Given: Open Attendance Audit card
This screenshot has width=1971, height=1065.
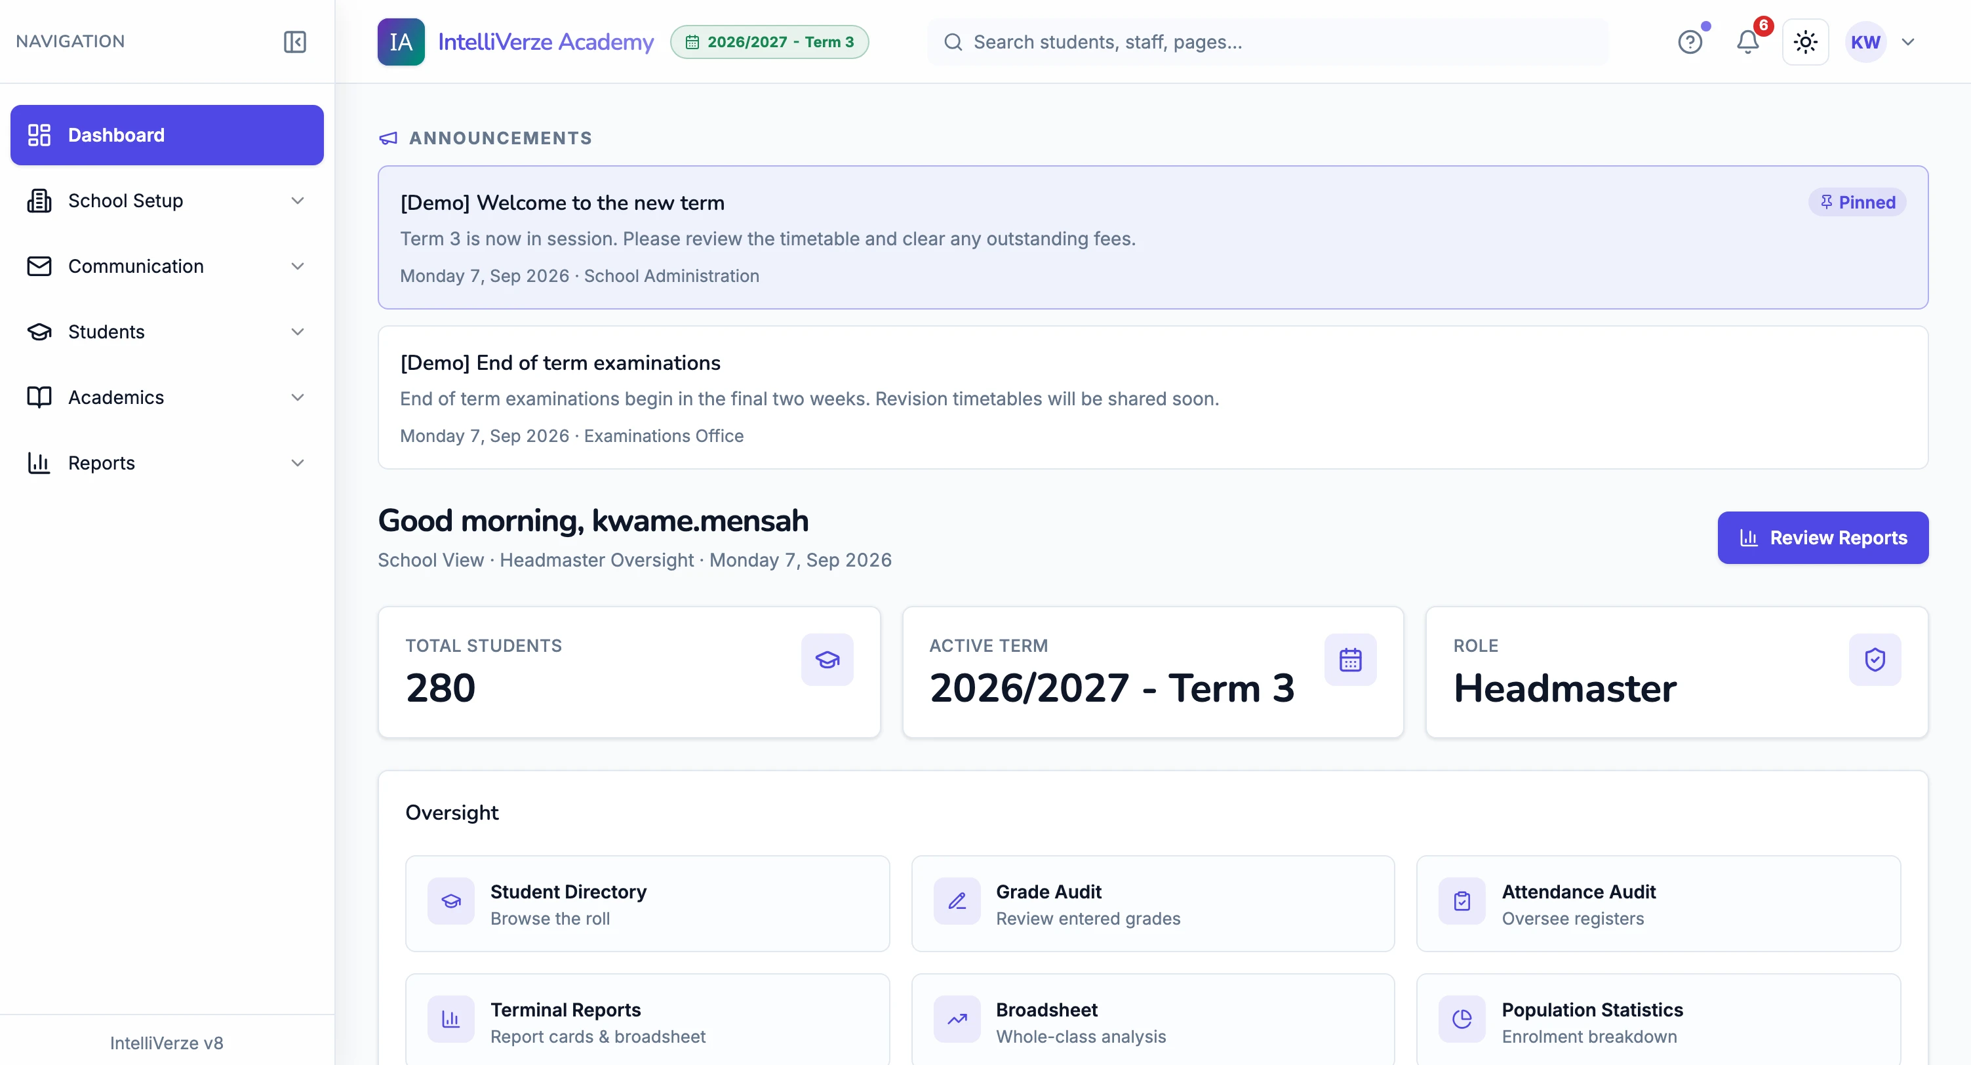Looking at the screenshot, I should pos(1658,904).
